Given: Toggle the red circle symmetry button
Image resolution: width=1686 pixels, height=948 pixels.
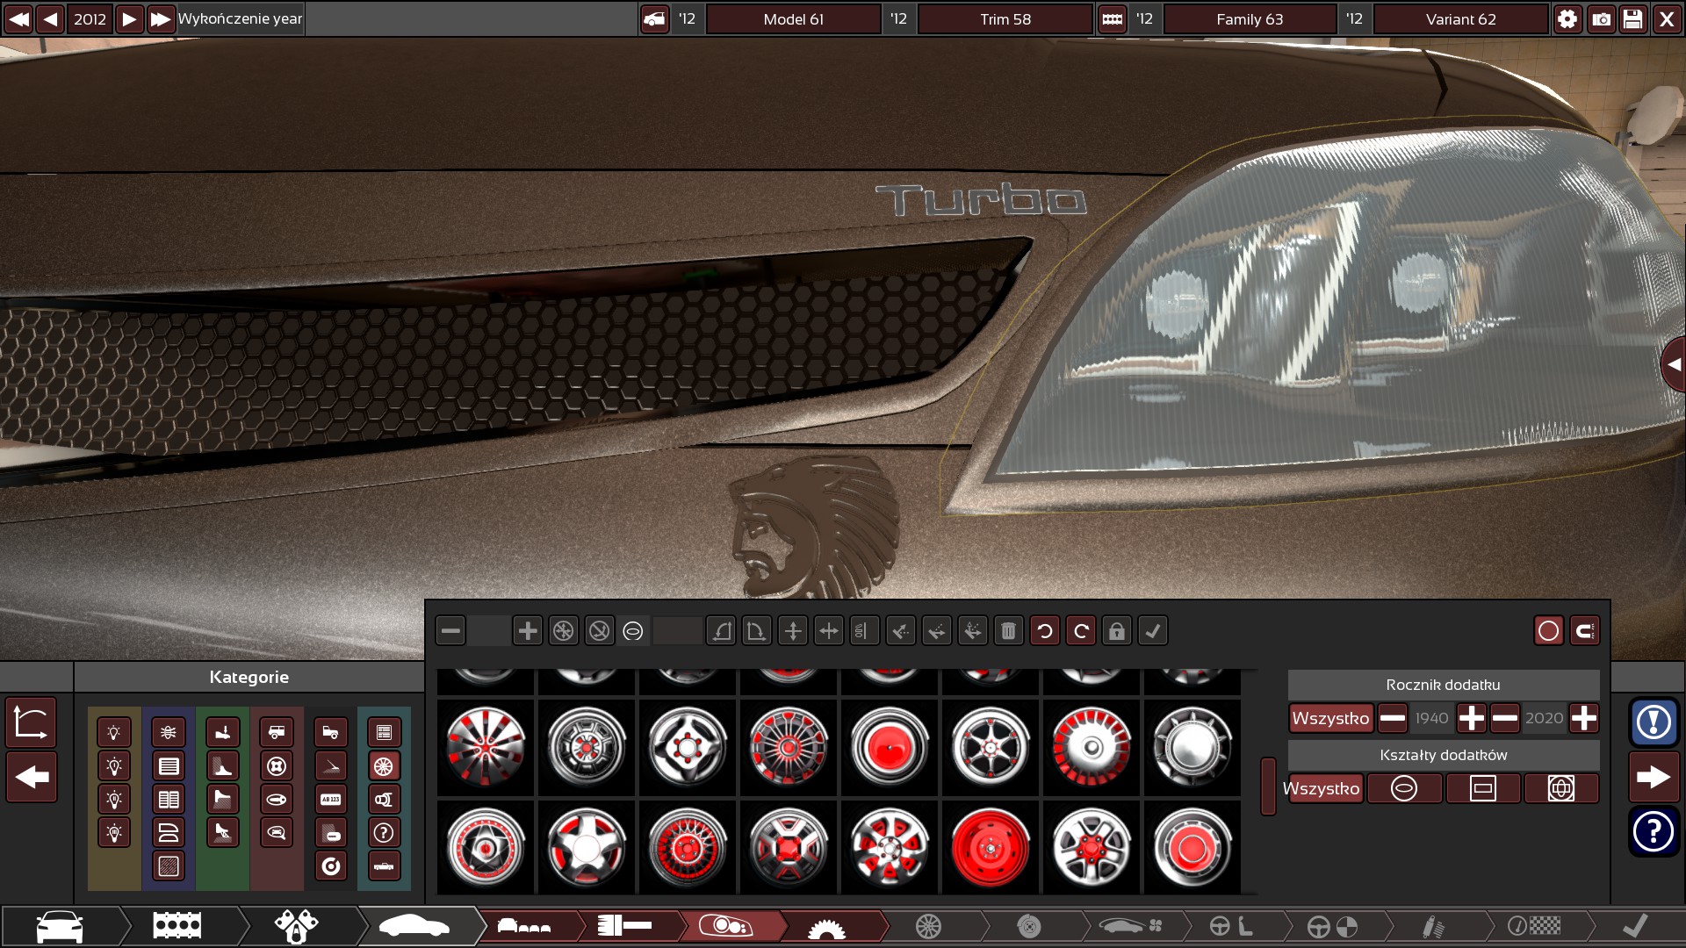Looking at the screenshot, I should point(1549,631).
